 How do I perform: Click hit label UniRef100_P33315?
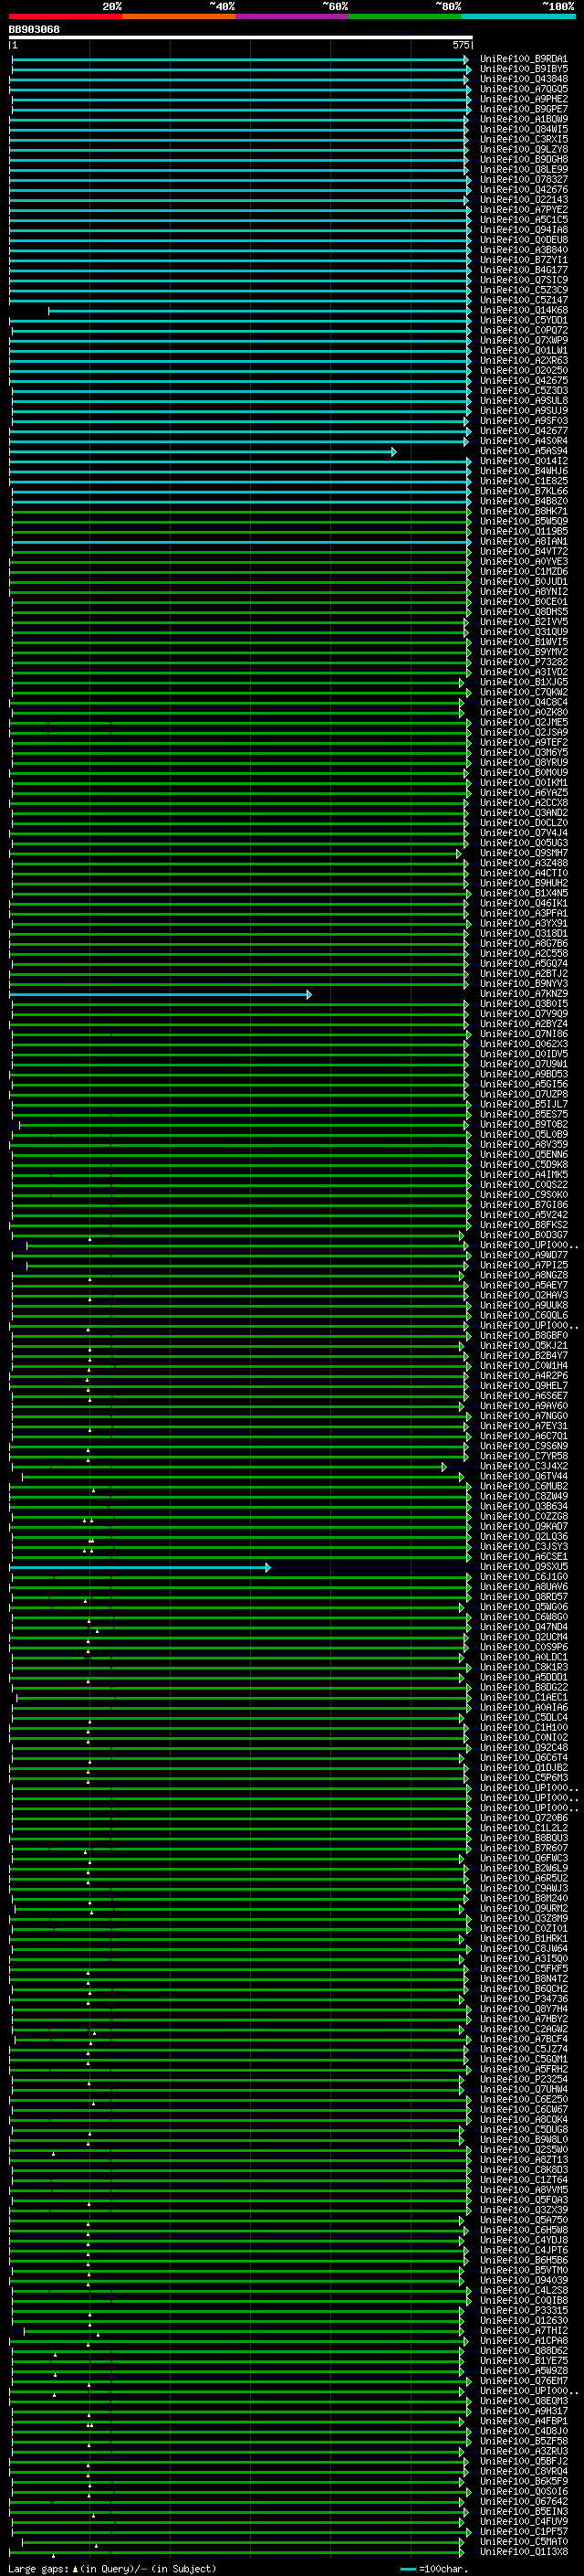coord(523,2311)
